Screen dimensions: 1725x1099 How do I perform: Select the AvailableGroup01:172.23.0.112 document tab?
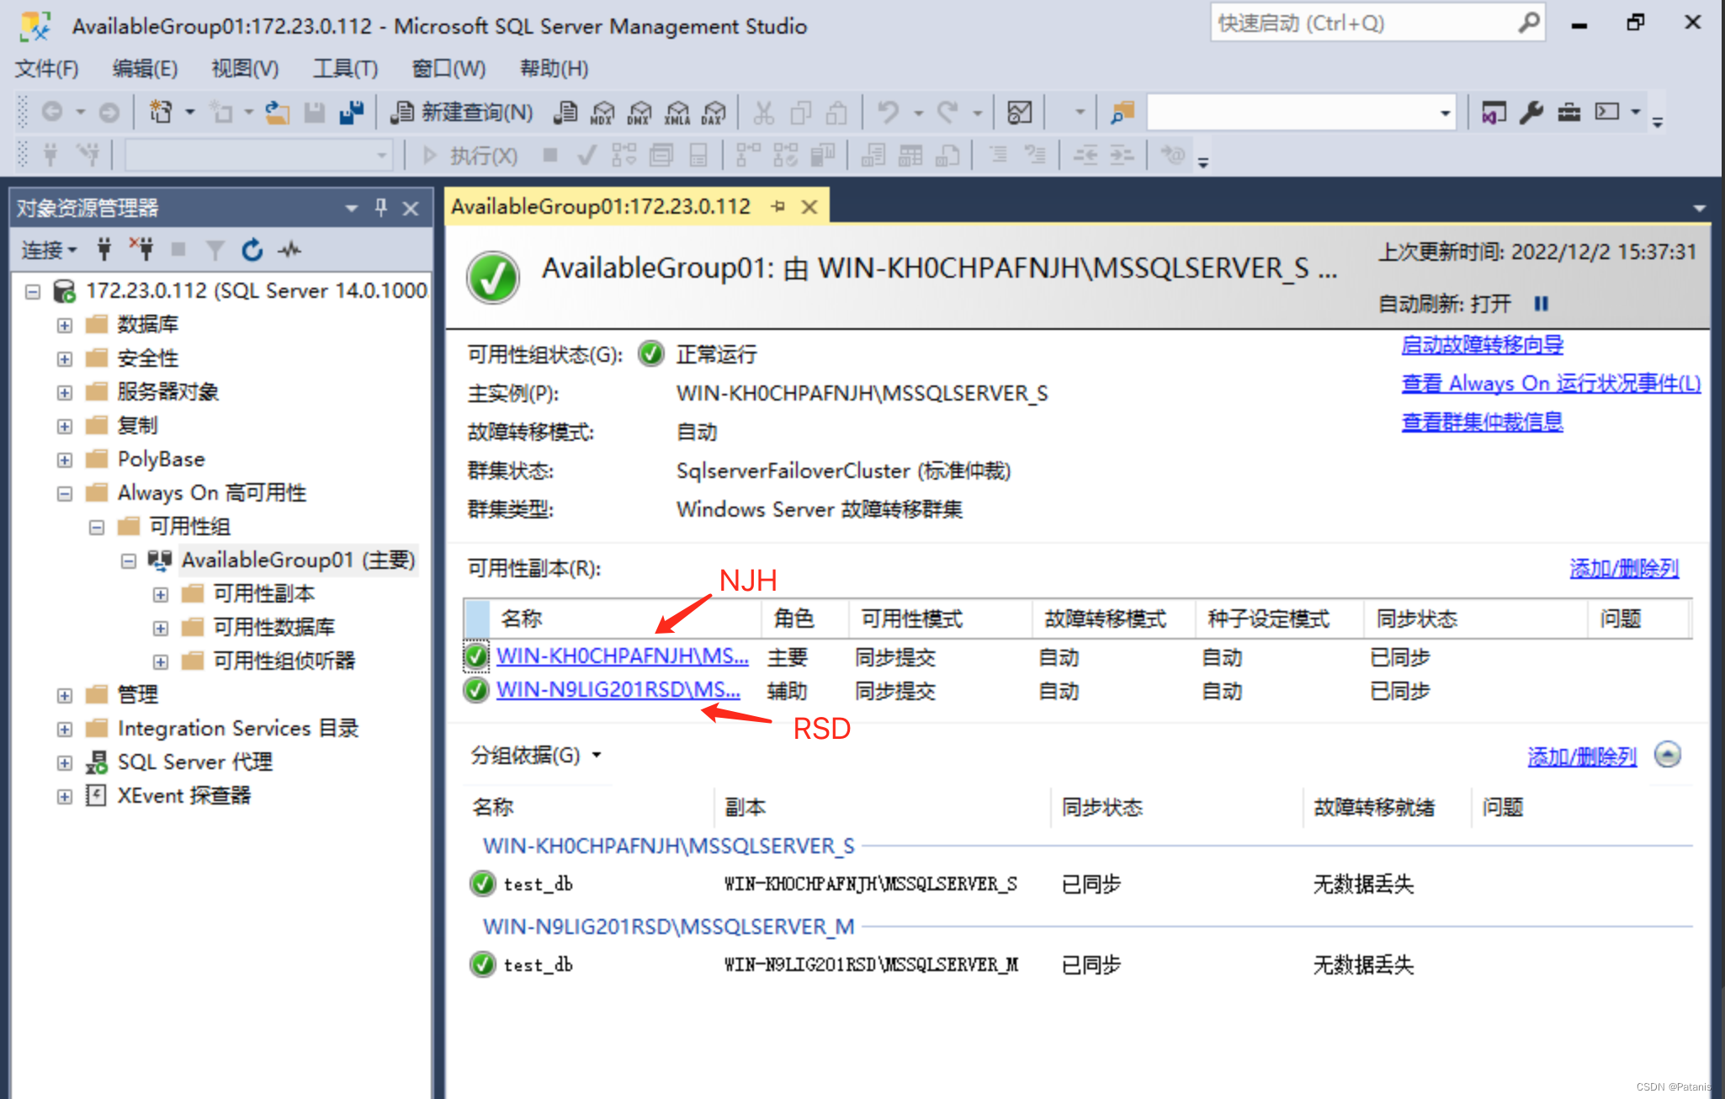click(601, 206)
